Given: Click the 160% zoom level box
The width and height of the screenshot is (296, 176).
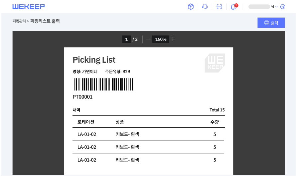Looking at the screenshot, I should click(161, 39).
